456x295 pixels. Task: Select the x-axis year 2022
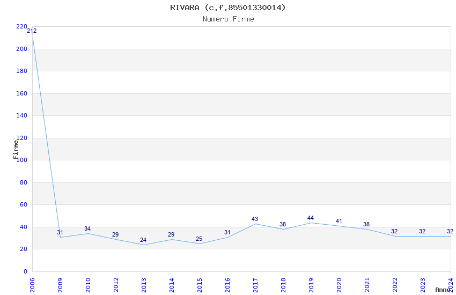395,285
